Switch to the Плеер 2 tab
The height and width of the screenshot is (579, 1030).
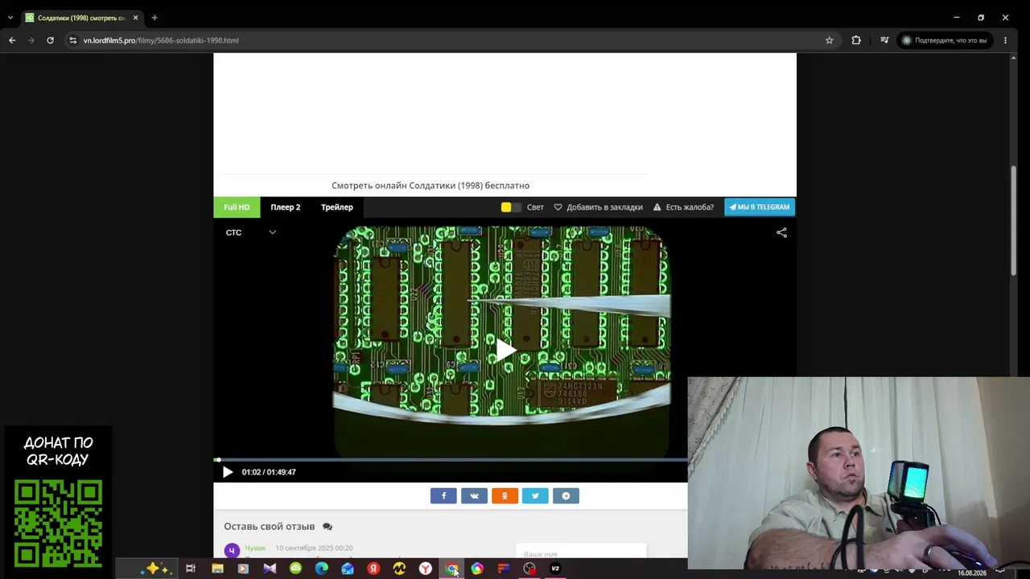[x=286, y=207]
